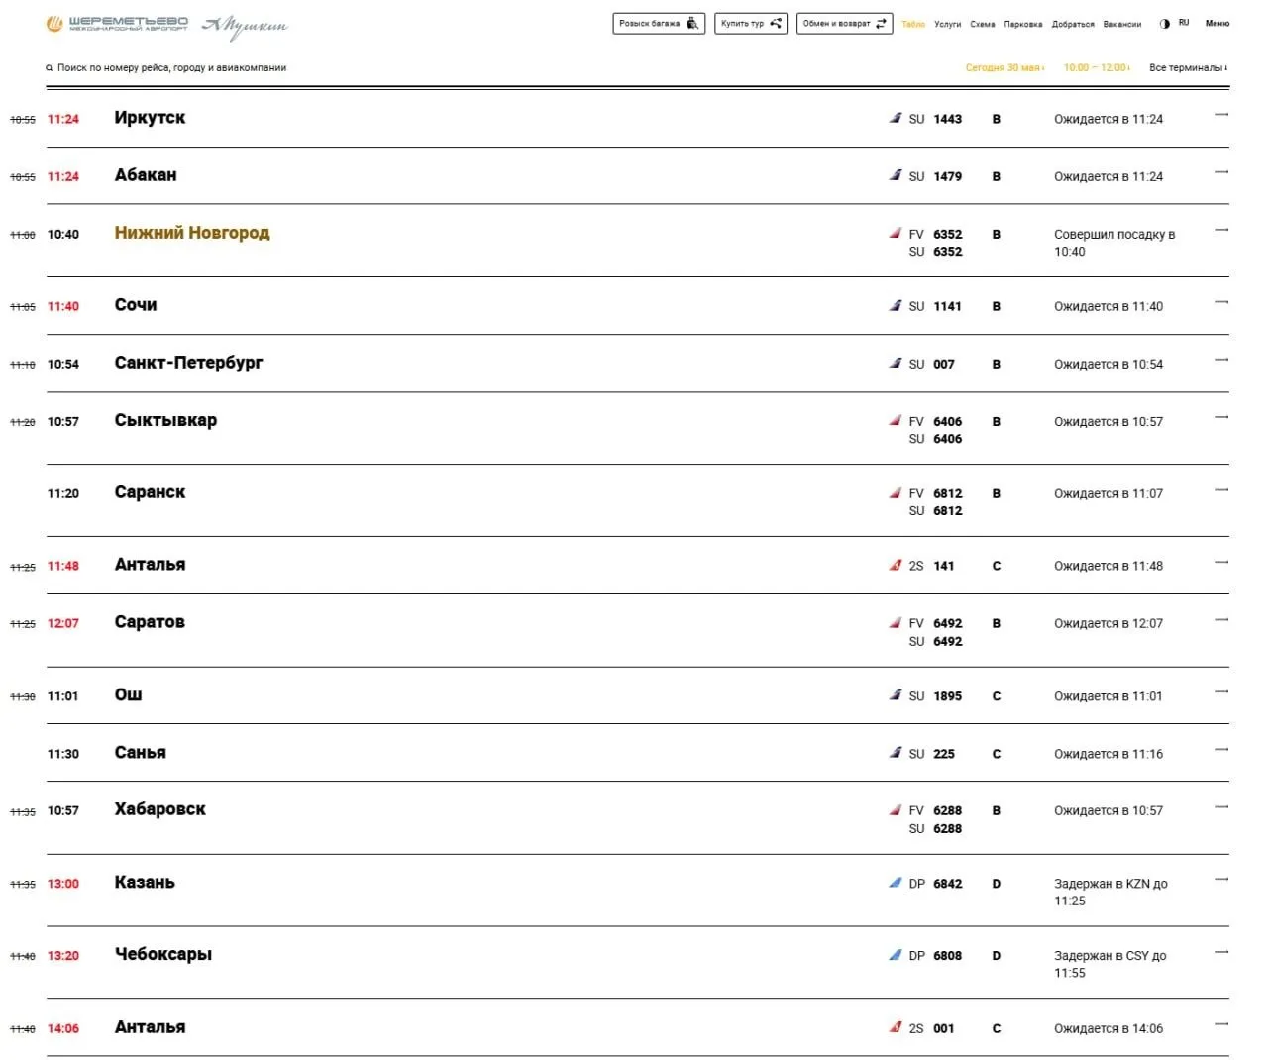Click Pobeda airline icon of DP 6842
Screen dimensions: 1268x1060
pyautogui.click(x=896, y=883)
